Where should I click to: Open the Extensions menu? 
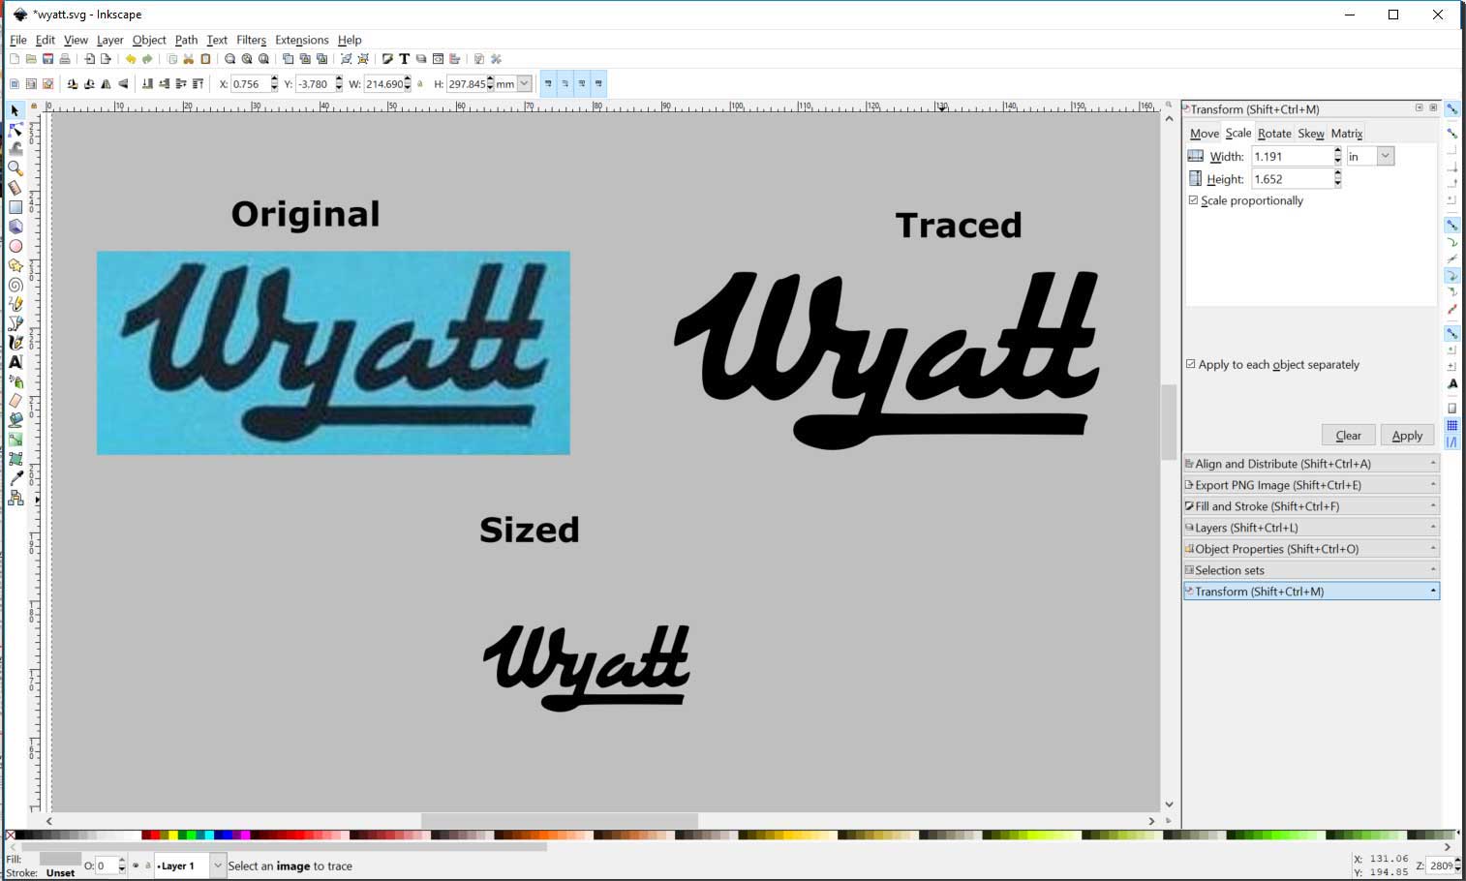(301, 40)
